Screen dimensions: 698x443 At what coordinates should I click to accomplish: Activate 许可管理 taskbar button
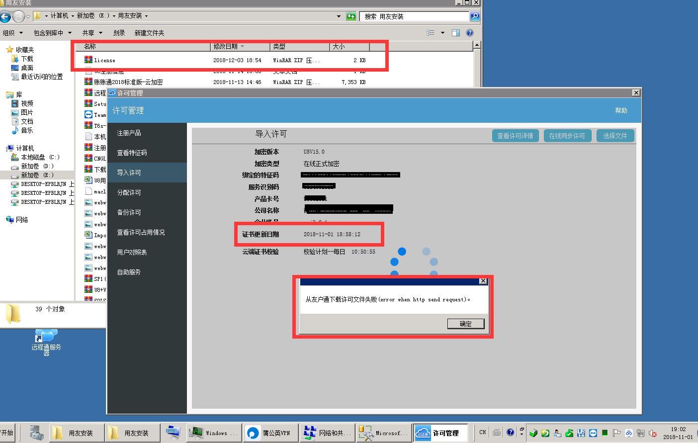click(x=440, y=433)
